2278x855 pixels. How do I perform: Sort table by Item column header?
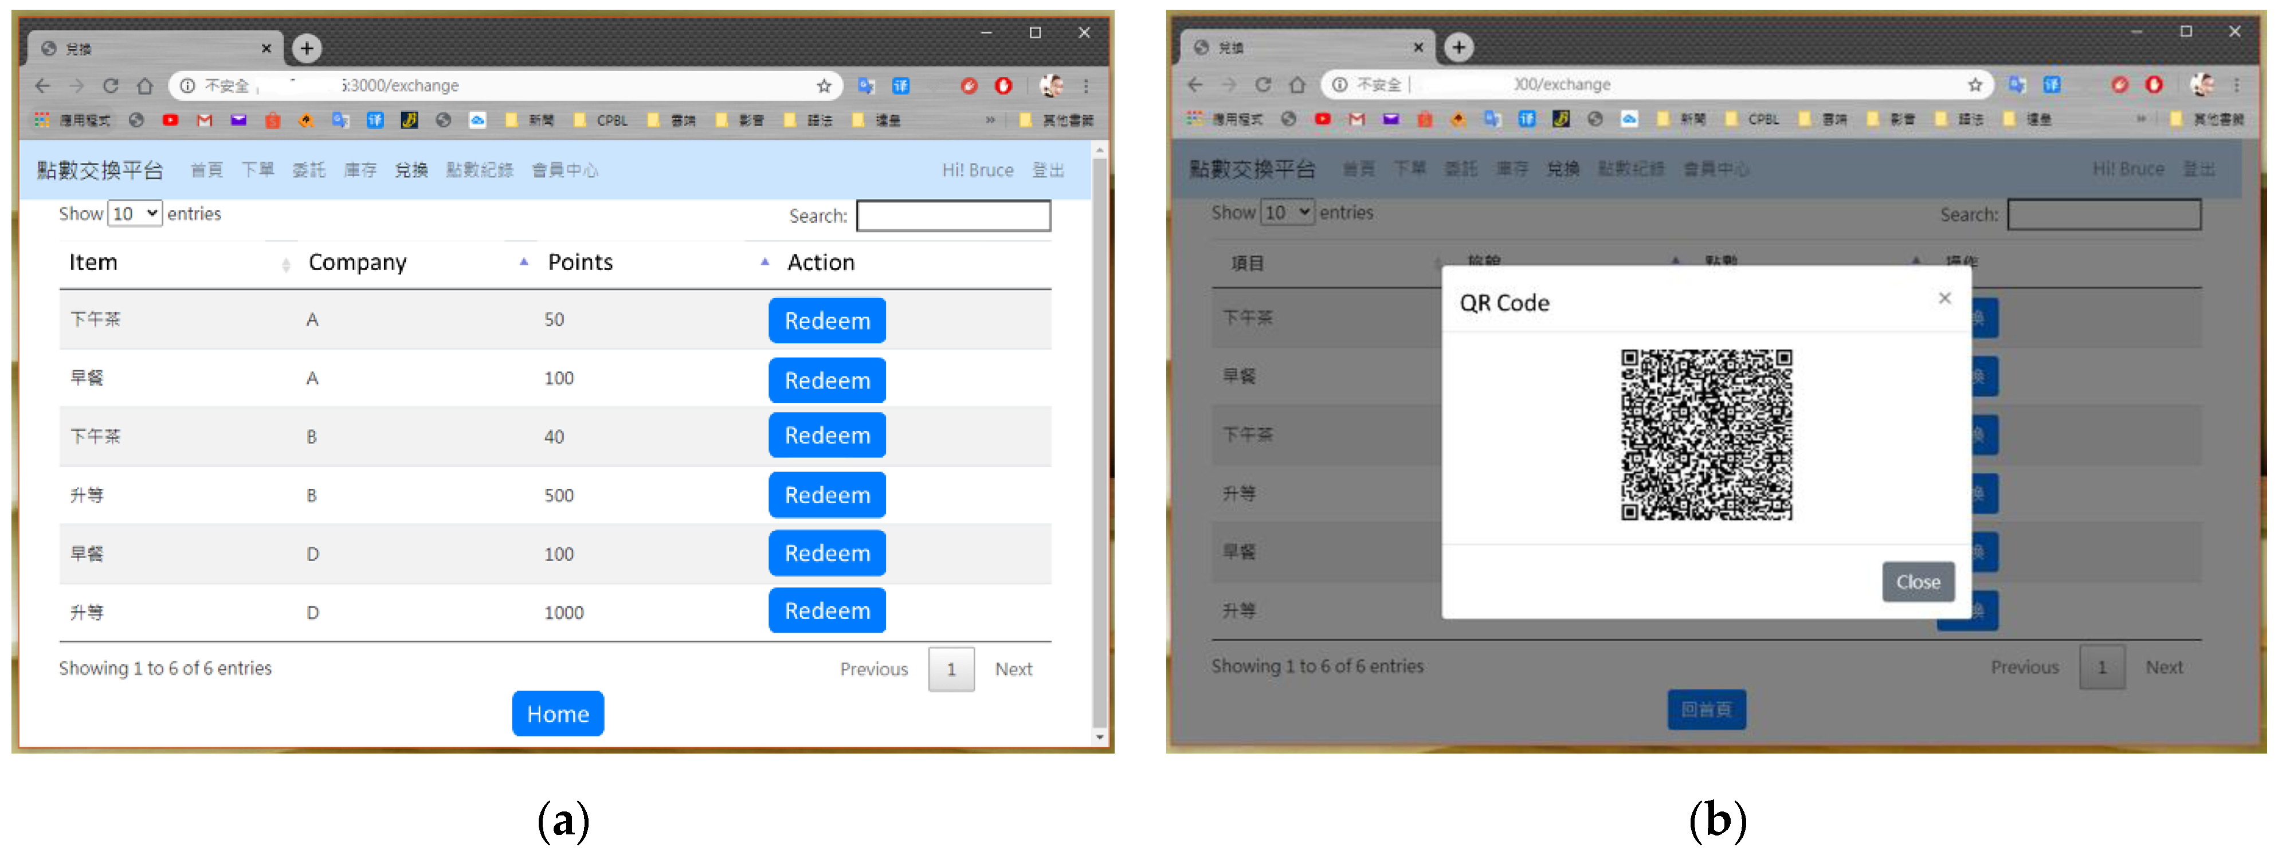(93, 262)
